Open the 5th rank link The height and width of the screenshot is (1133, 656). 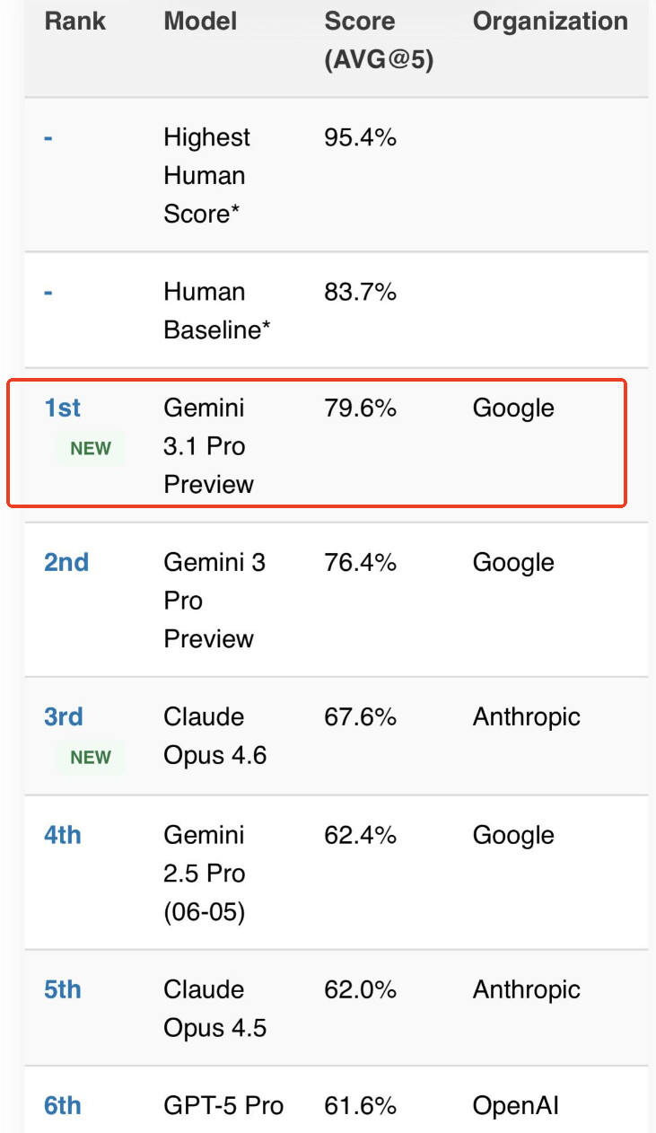62,989
